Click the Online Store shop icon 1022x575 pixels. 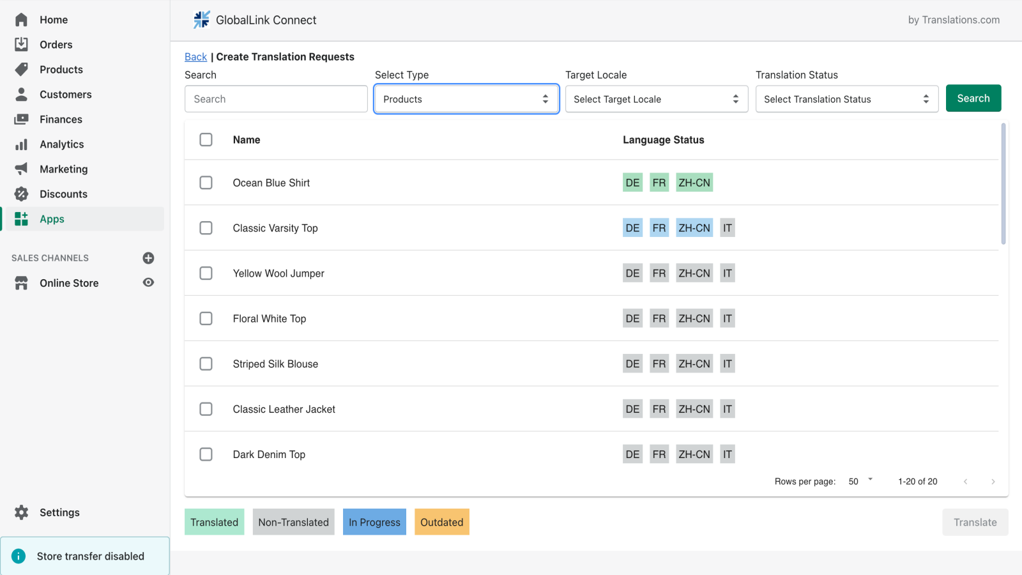[21, 283]
